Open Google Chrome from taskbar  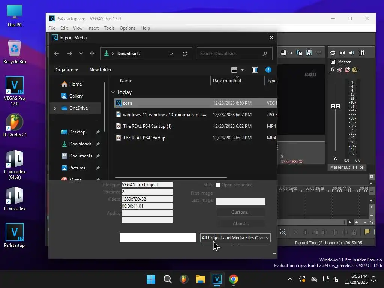234,279
